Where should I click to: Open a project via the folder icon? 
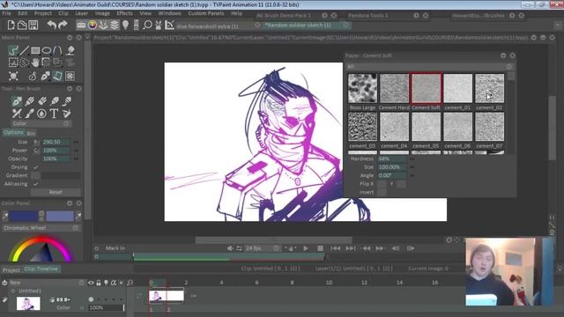pyautogui.click(x=22, y=25)
